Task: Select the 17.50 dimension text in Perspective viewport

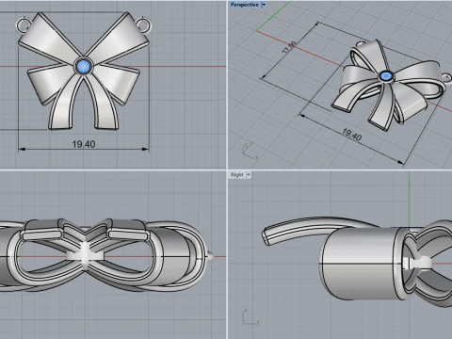Action: (289, 47)
